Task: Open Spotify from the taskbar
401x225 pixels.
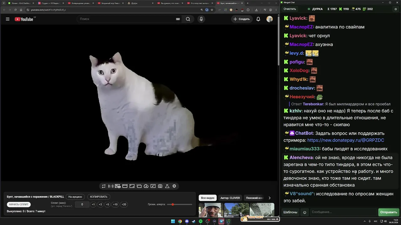Action: pyautogui.click(x=201, y=221)
